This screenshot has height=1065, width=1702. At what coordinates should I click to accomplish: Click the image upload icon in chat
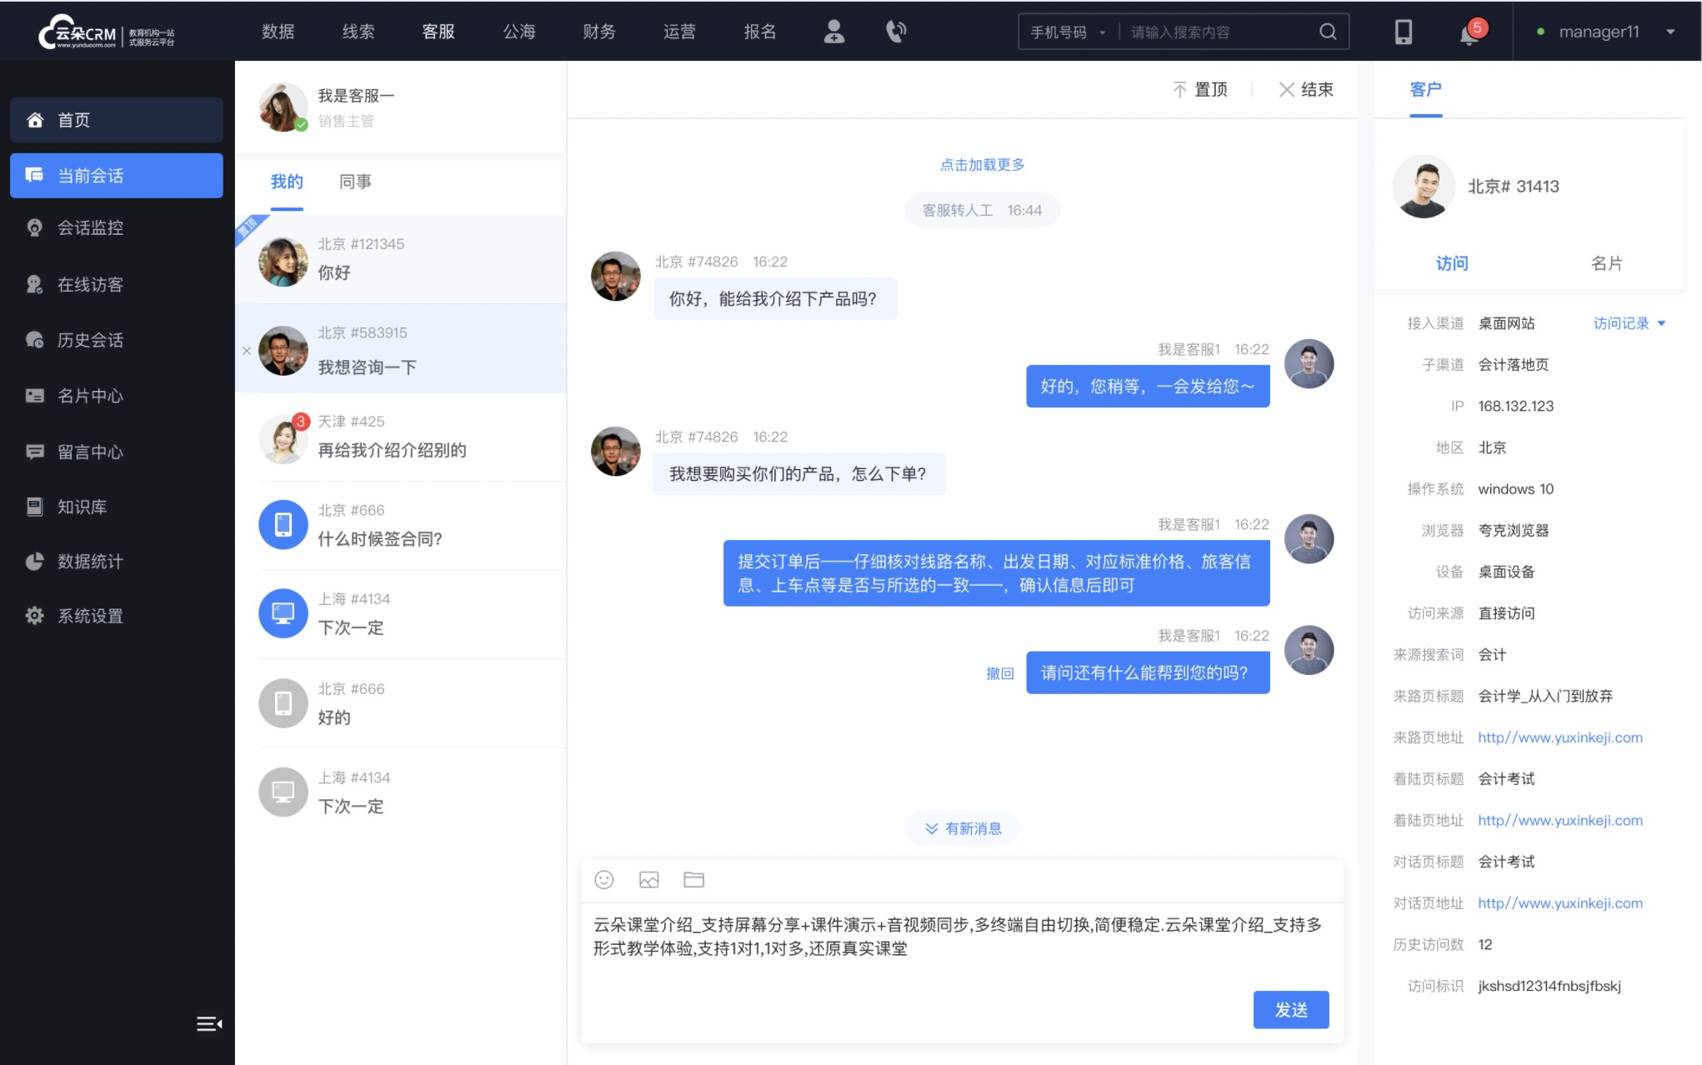click(x=648, y=881)
